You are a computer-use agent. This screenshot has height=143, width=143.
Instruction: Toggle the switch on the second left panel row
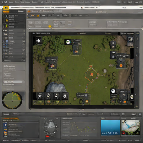pos(24,34)
